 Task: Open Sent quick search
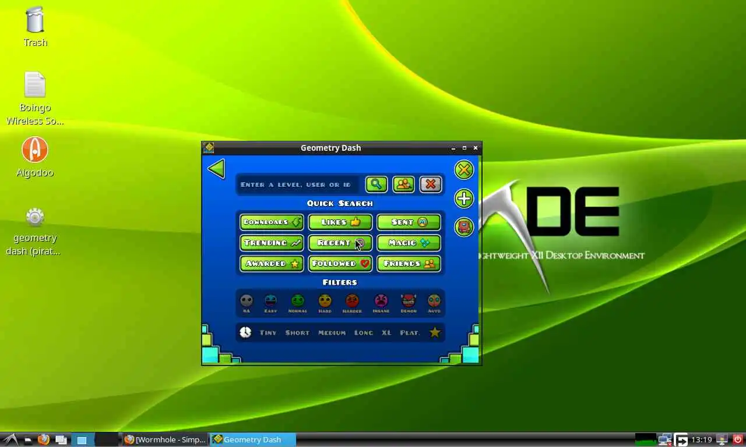409,222
